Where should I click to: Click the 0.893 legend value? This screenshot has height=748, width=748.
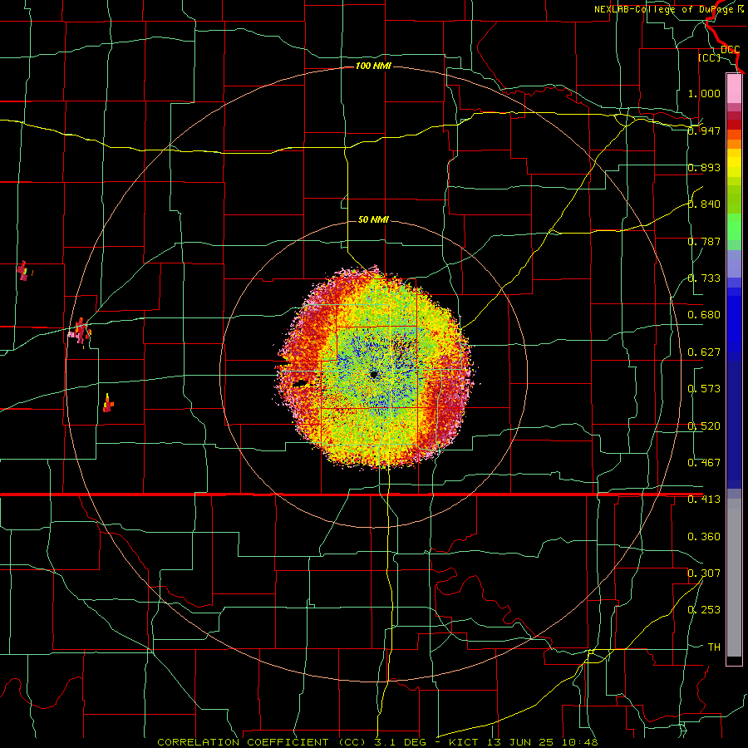pyautogui.click(x=704, y=167)
